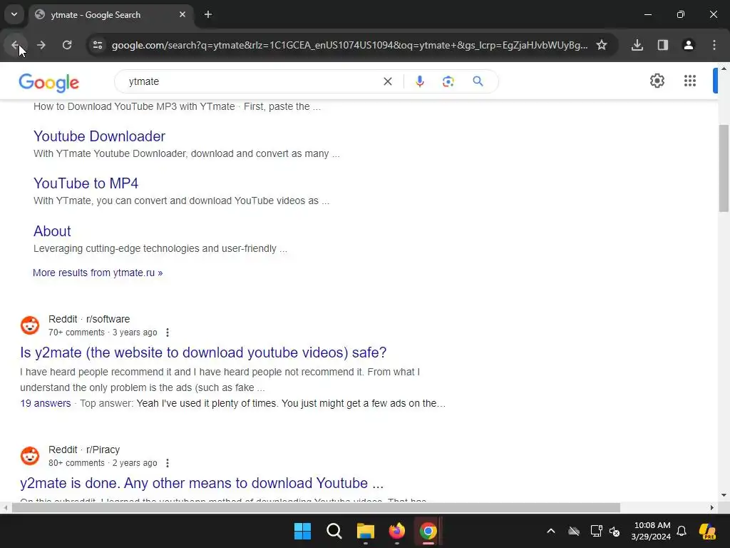Open Windows taskbar search
Image resolution: width=730 pixels, height=548 pixels.
(x=334, y=531)
